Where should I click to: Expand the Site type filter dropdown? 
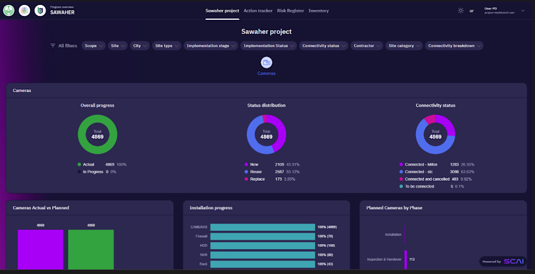(166, 46)
